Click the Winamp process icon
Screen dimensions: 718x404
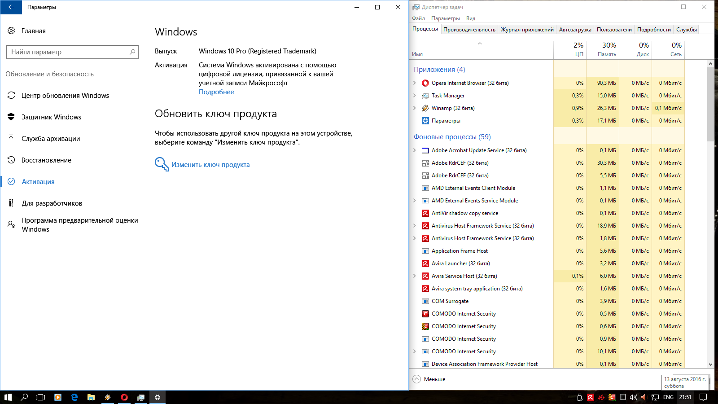point(425,108)
